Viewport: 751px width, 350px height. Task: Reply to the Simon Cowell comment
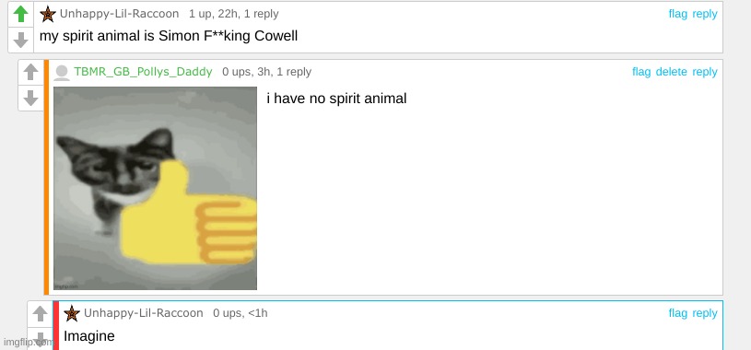705,15
